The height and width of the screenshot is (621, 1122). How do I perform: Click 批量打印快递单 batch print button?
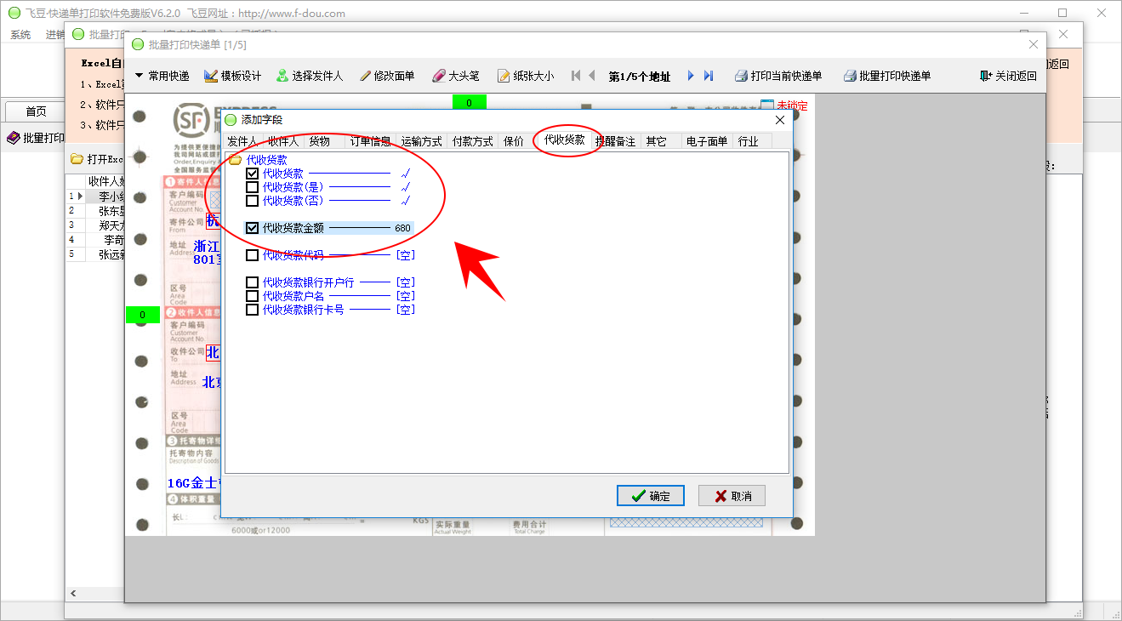pos(887,76)
